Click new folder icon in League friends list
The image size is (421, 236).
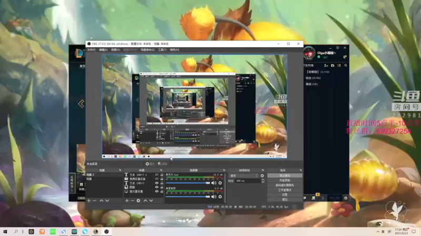(x=333, y=65)
